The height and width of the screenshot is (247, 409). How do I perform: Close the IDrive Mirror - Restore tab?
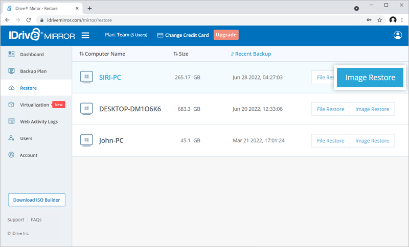77,8
